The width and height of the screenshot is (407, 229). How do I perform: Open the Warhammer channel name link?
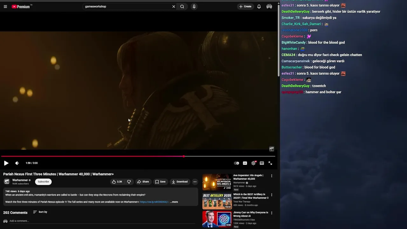pos(20,180)
